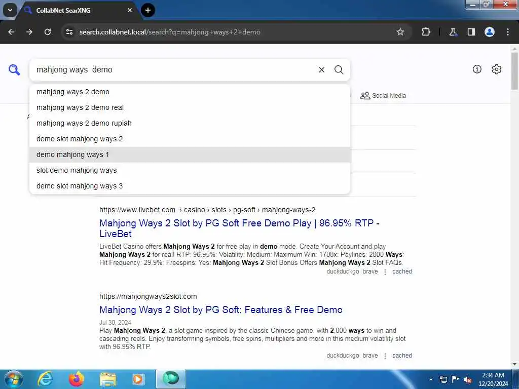Open the browser profile avatar
The width and height of the screenshot is (519, 389).
490,32
